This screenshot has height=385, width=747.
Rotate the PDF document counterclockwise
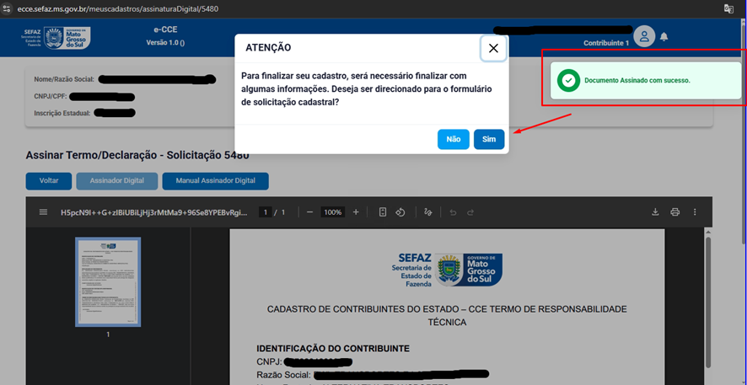(x=401, y=212)
